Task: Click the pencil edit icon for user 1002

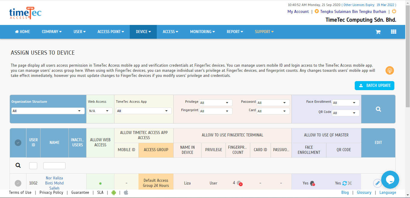Action: (378, 183)
